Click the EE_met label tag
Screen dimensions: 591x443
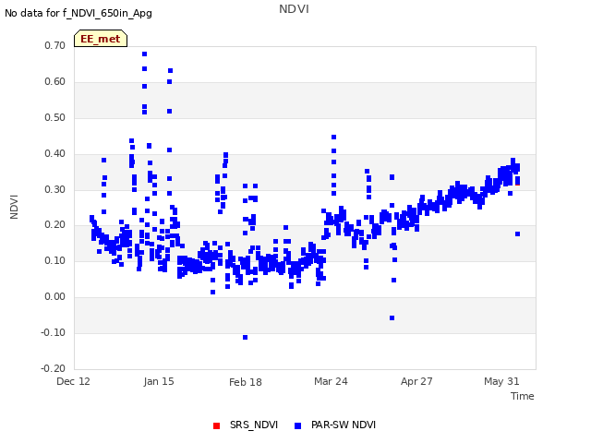point(101,39)
